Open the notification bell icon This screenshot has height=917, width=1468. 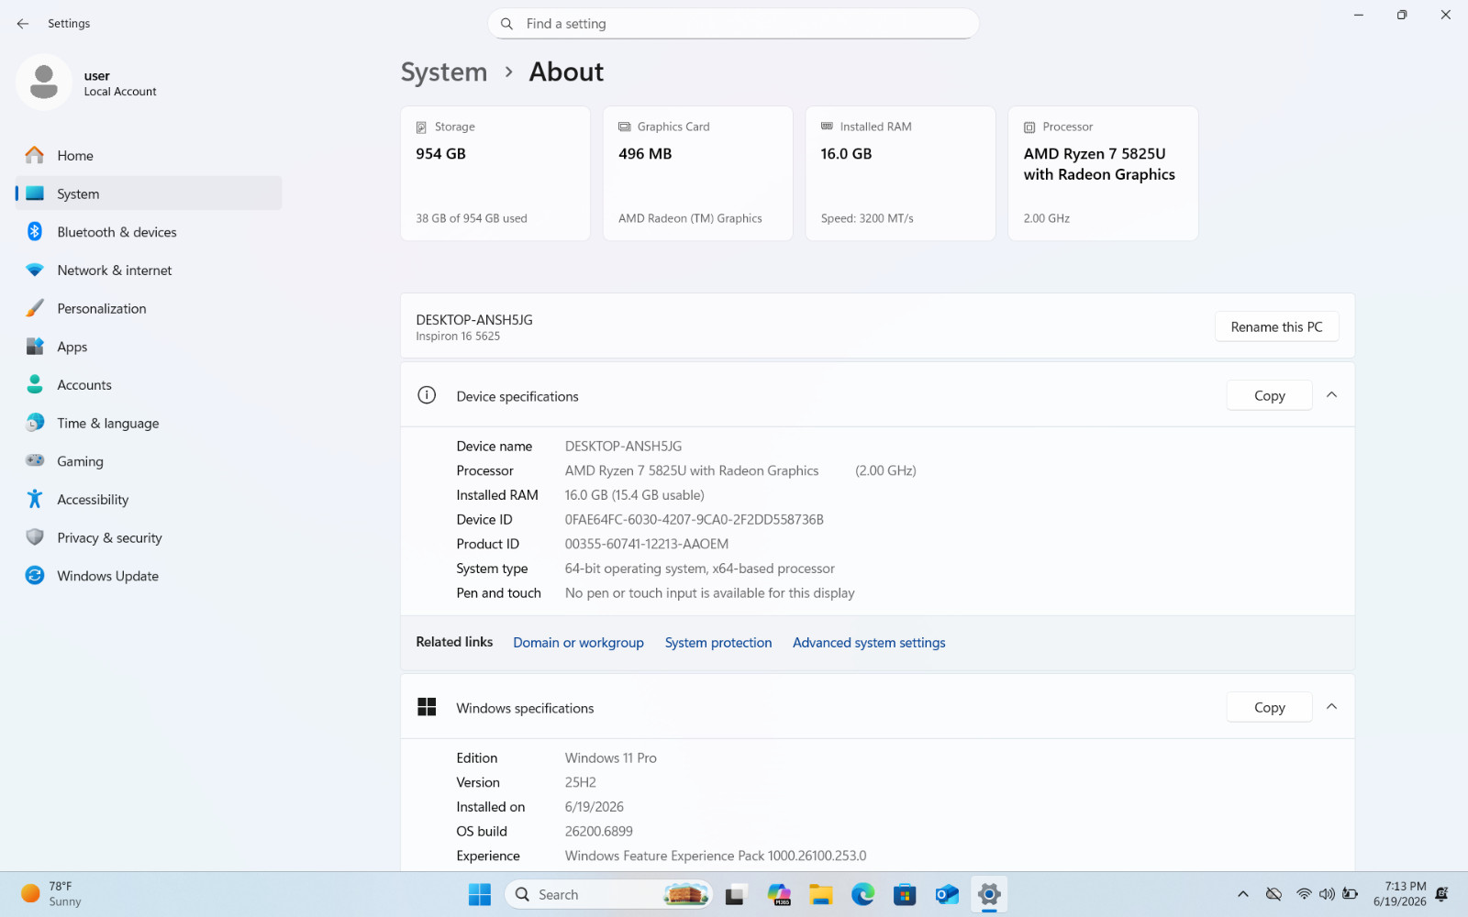1442,894
